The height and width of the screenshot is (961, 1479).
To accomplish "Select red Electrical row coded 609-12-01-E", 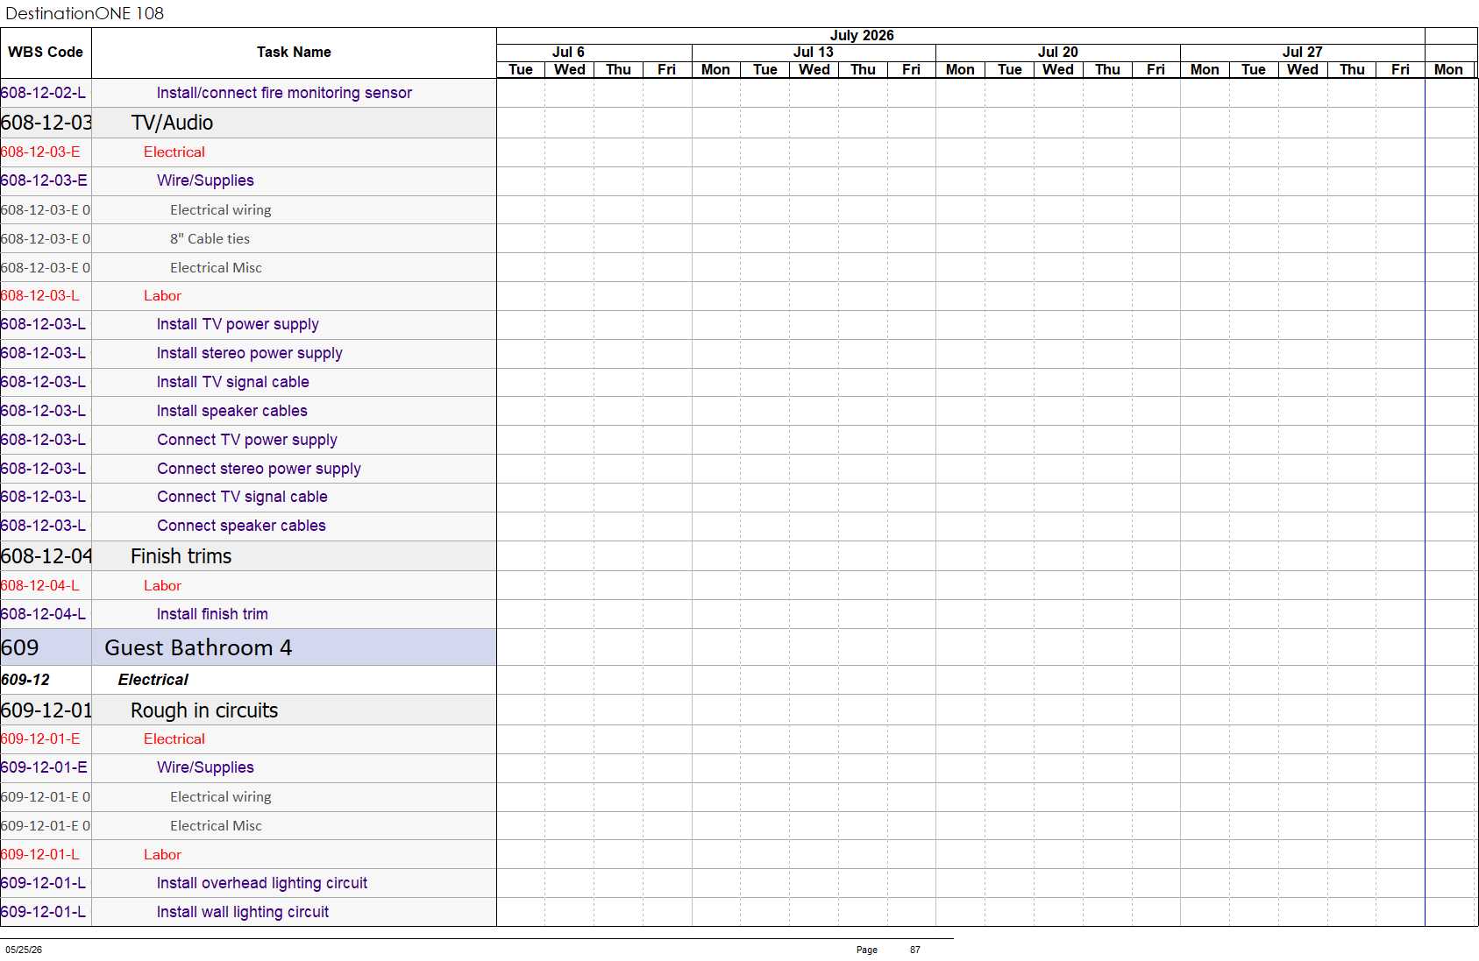I will (174, 739).
